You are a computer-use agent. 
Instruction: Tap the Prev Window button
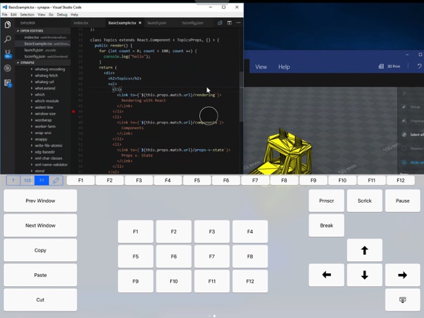40,201
